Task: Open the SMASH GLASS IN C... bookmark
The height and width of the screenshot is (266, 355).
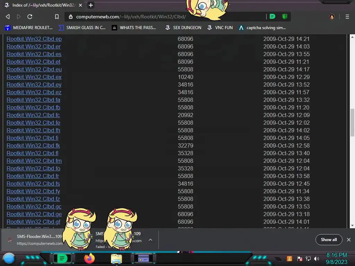Action: click(x=82, y=28)
